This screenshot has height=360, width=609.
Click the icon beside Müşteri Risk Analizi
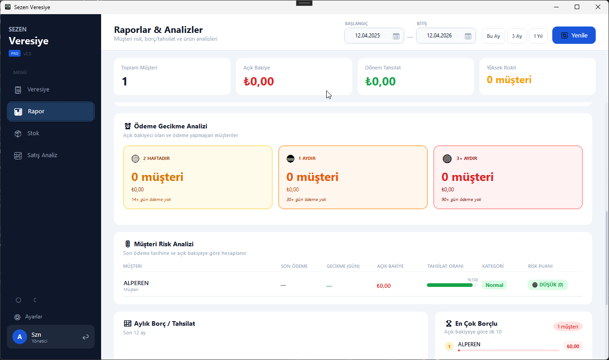tap(128, 244)
